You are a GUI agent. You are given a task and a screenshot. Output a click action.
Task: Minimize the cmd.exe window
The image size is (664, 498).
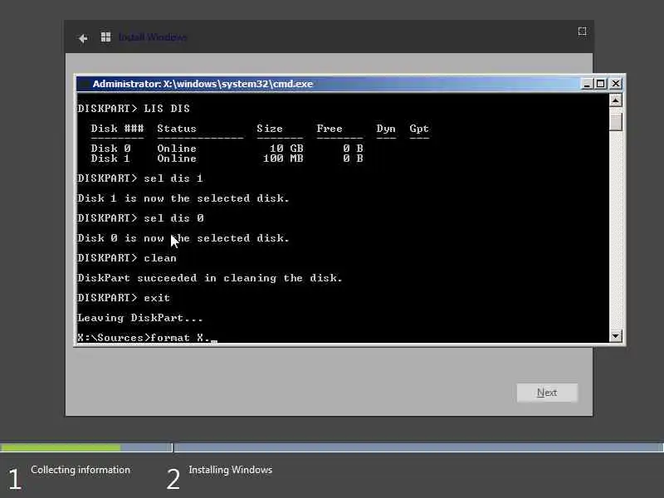coord(587,84)
